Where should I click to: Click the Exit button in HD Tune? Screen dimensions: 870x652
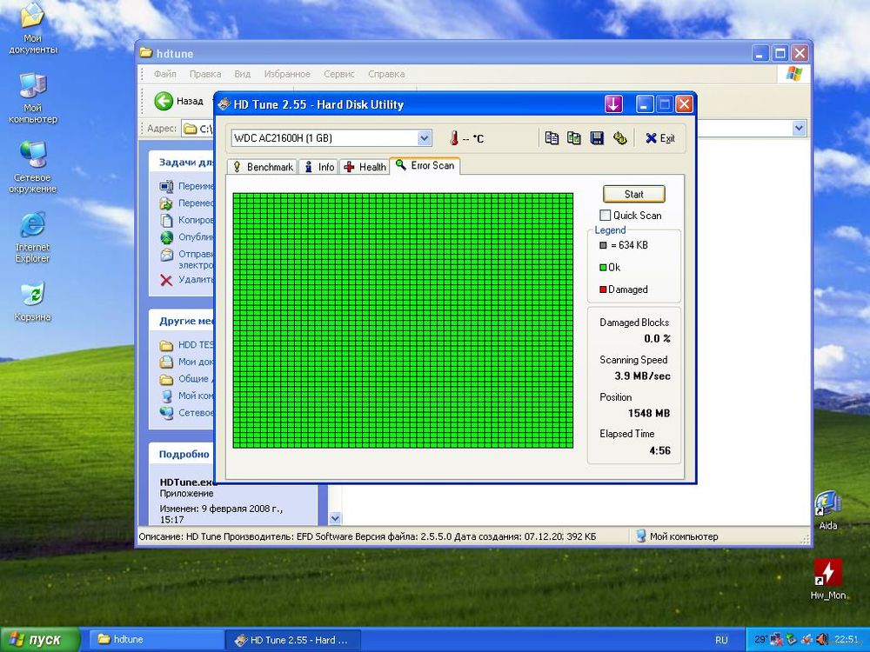click(x=659, y=137)
